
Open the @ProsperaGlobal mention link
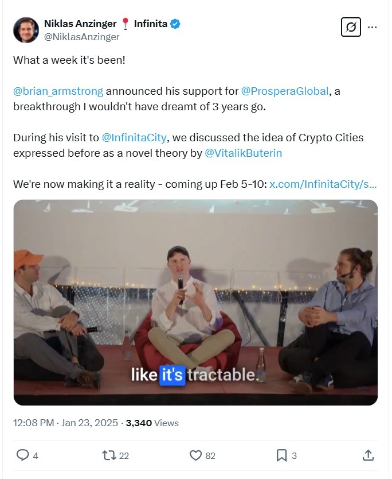286,91
